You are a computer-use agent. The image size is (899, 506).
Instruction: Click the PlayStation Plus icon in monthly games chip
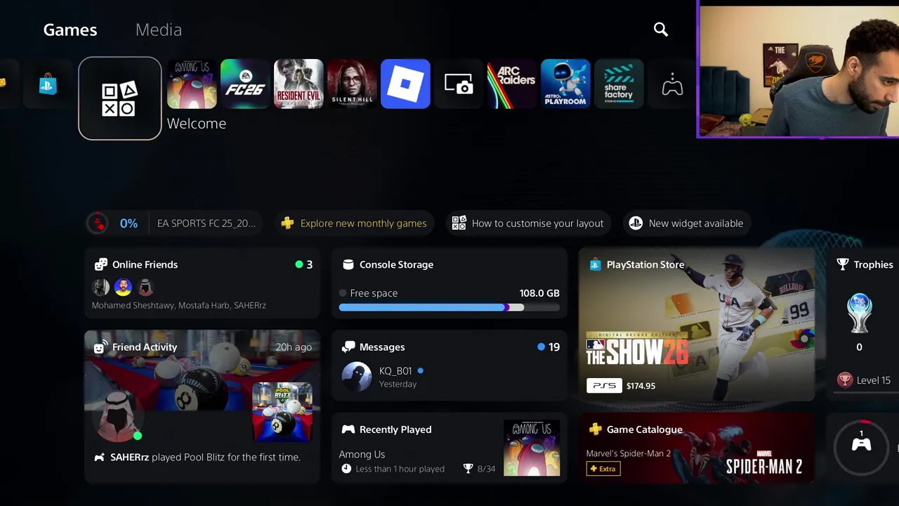click(x=287, y=223)
